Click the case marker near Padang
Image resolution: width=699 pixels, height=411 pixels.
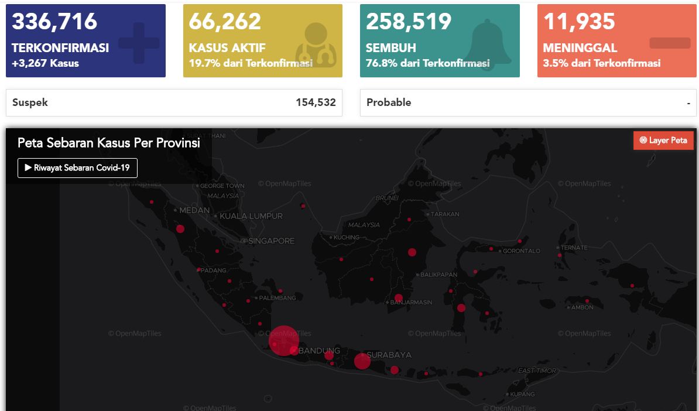click(199, 270)
